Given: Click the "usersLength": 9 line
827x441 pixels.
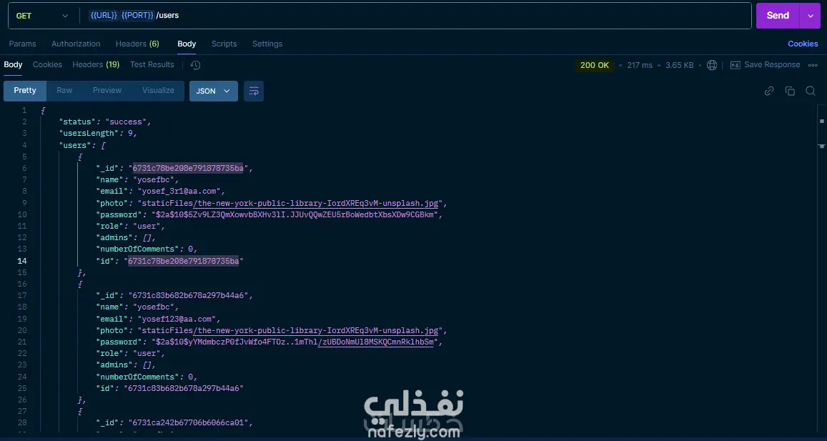Looking at the screenshot, I should click(x=98, y=134).
